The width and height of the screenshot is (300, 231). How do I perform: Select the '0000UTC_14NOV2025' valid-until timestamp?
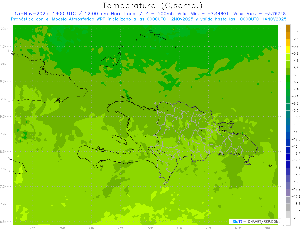click(x=263, y=19)
